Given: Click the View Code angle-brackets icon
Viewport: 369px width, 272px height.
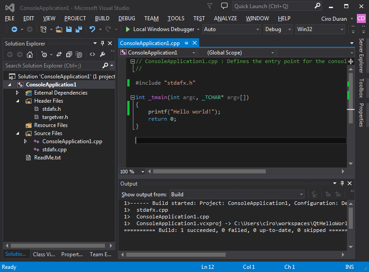Looking at the screenshot, I should (x=92, y=54).
